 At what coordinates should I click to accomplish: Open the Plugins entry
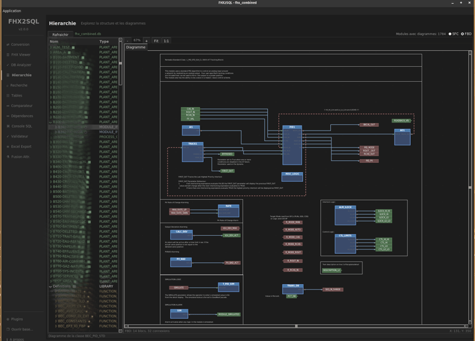point(17,319)
